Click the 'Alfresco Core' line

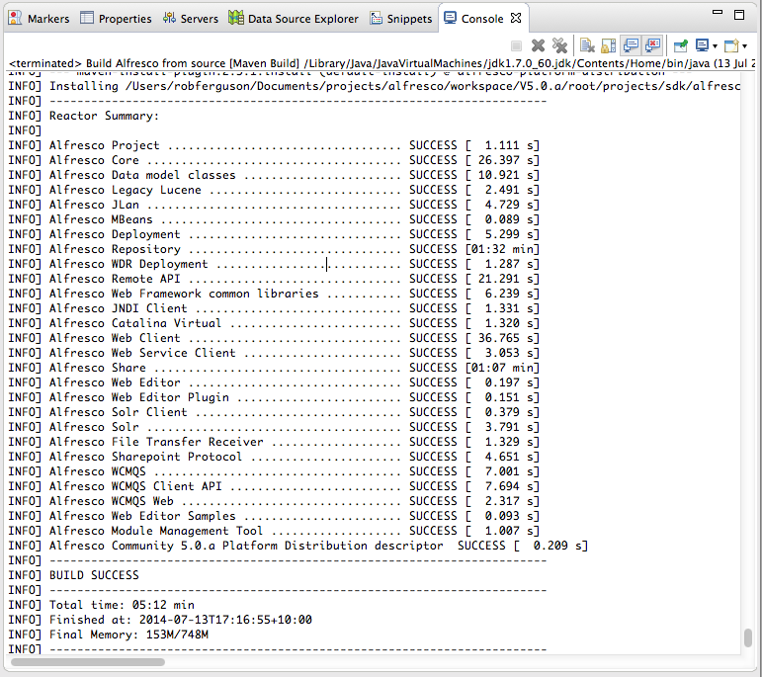(274, 160)
